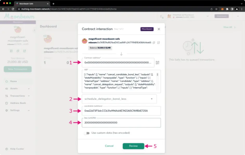
Task: Click the Review button
Action: pyautogui.click(x=133, y=146)
